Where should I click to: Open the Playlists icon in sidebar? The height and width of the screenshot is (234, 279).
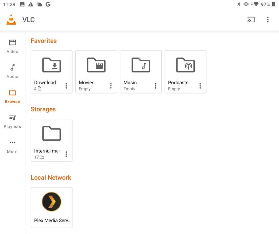point(12,117)
